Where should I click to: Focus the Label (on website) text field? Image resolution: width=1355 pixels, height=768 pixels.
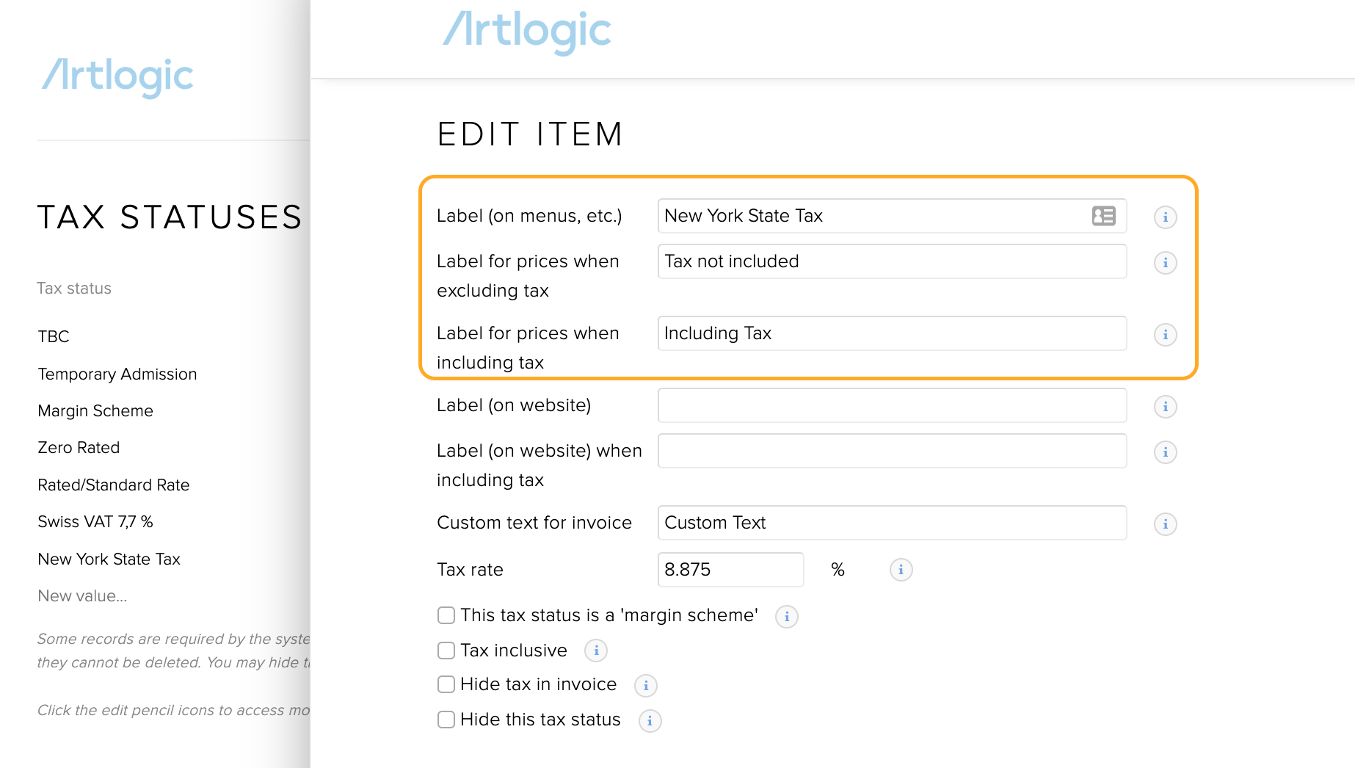click(892, 405)
